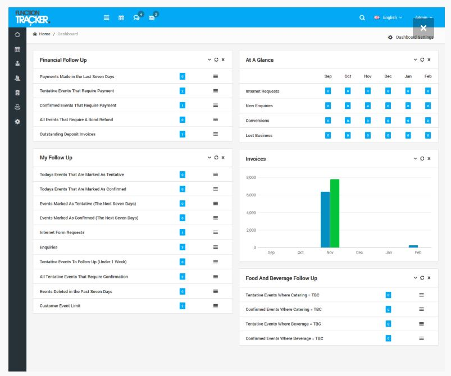The height and width of the screenshot is (376, 451).
Task: Click the search magnifier in the top bar
Action: tap(363, 17)
